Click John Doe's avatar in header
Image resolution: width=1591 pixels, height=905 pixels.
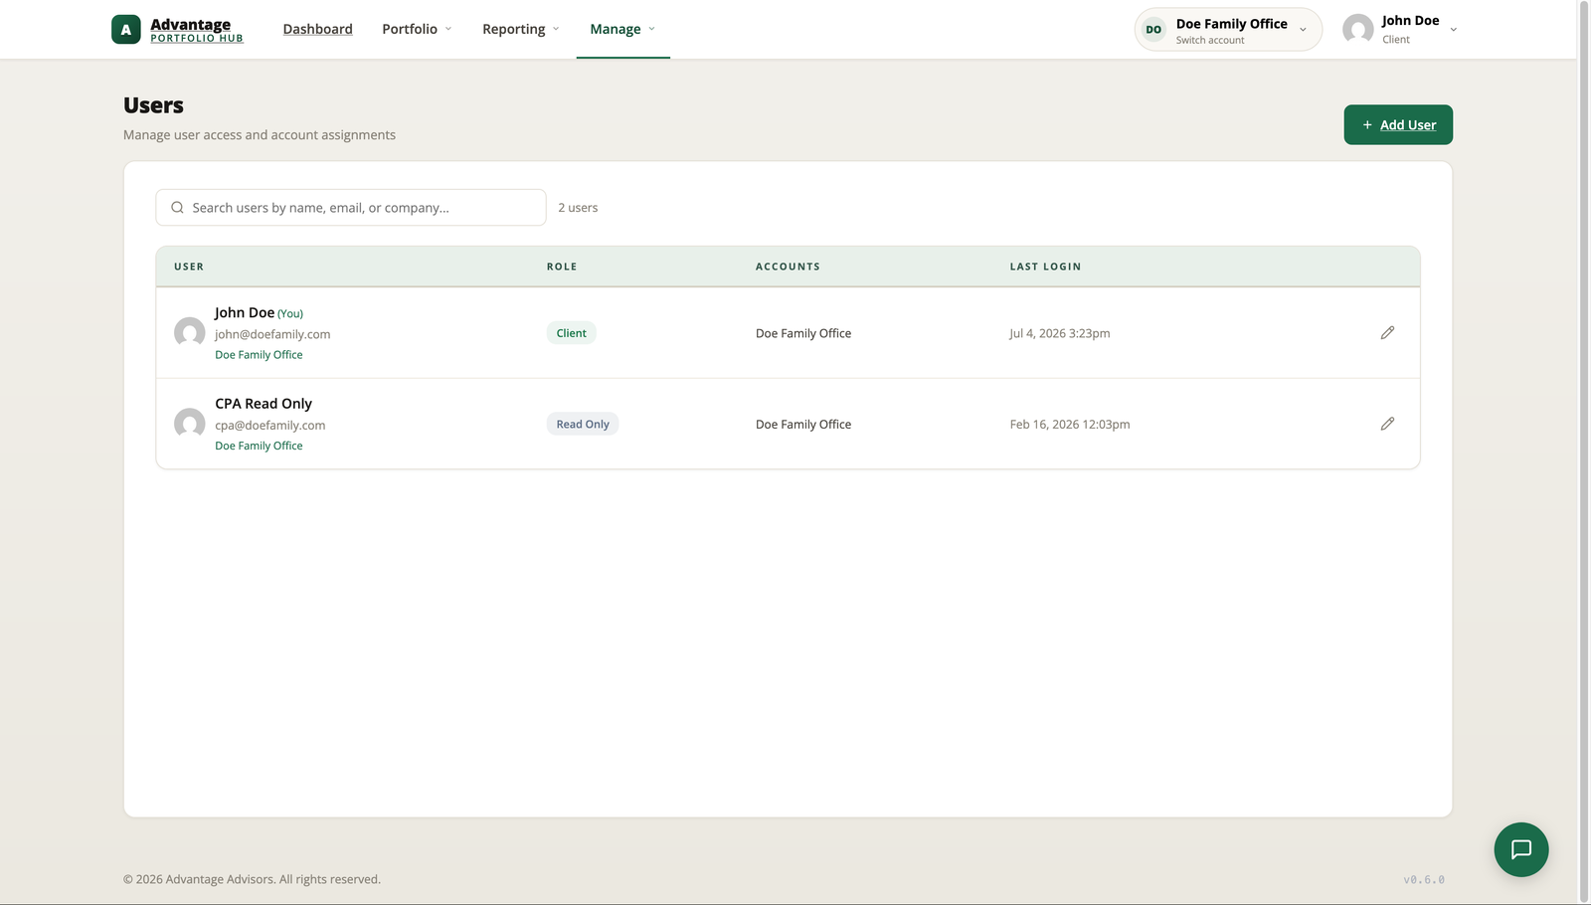pos(1357,30)
